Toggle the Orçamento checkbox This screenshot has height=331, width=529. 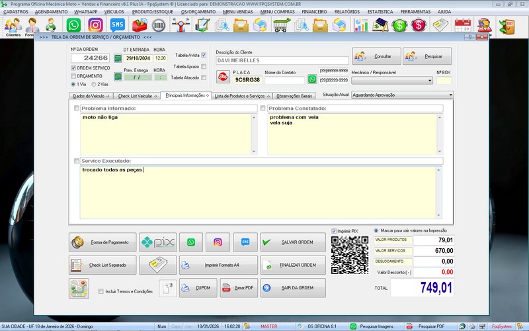coord(73,76)
